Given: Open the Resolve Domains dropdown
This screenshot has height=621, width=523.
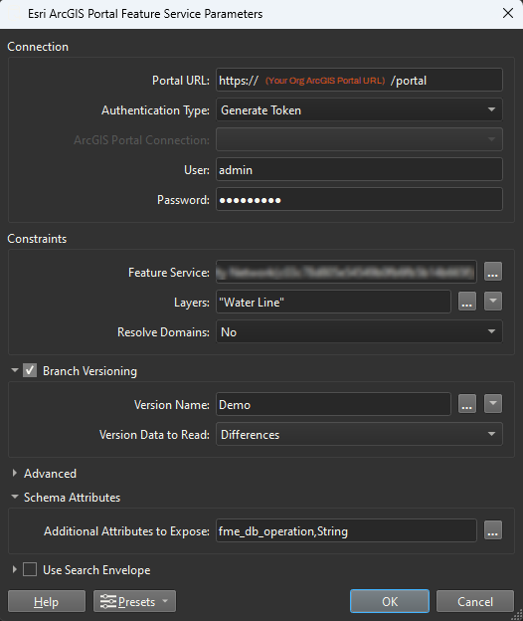Looking at the screenshot, I should 359,331.
